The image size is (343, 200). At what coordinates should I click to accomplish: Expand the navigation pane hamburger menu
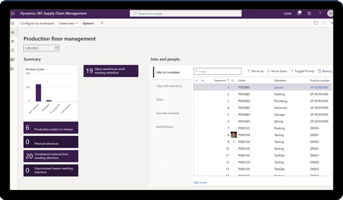tap(13, 23)
